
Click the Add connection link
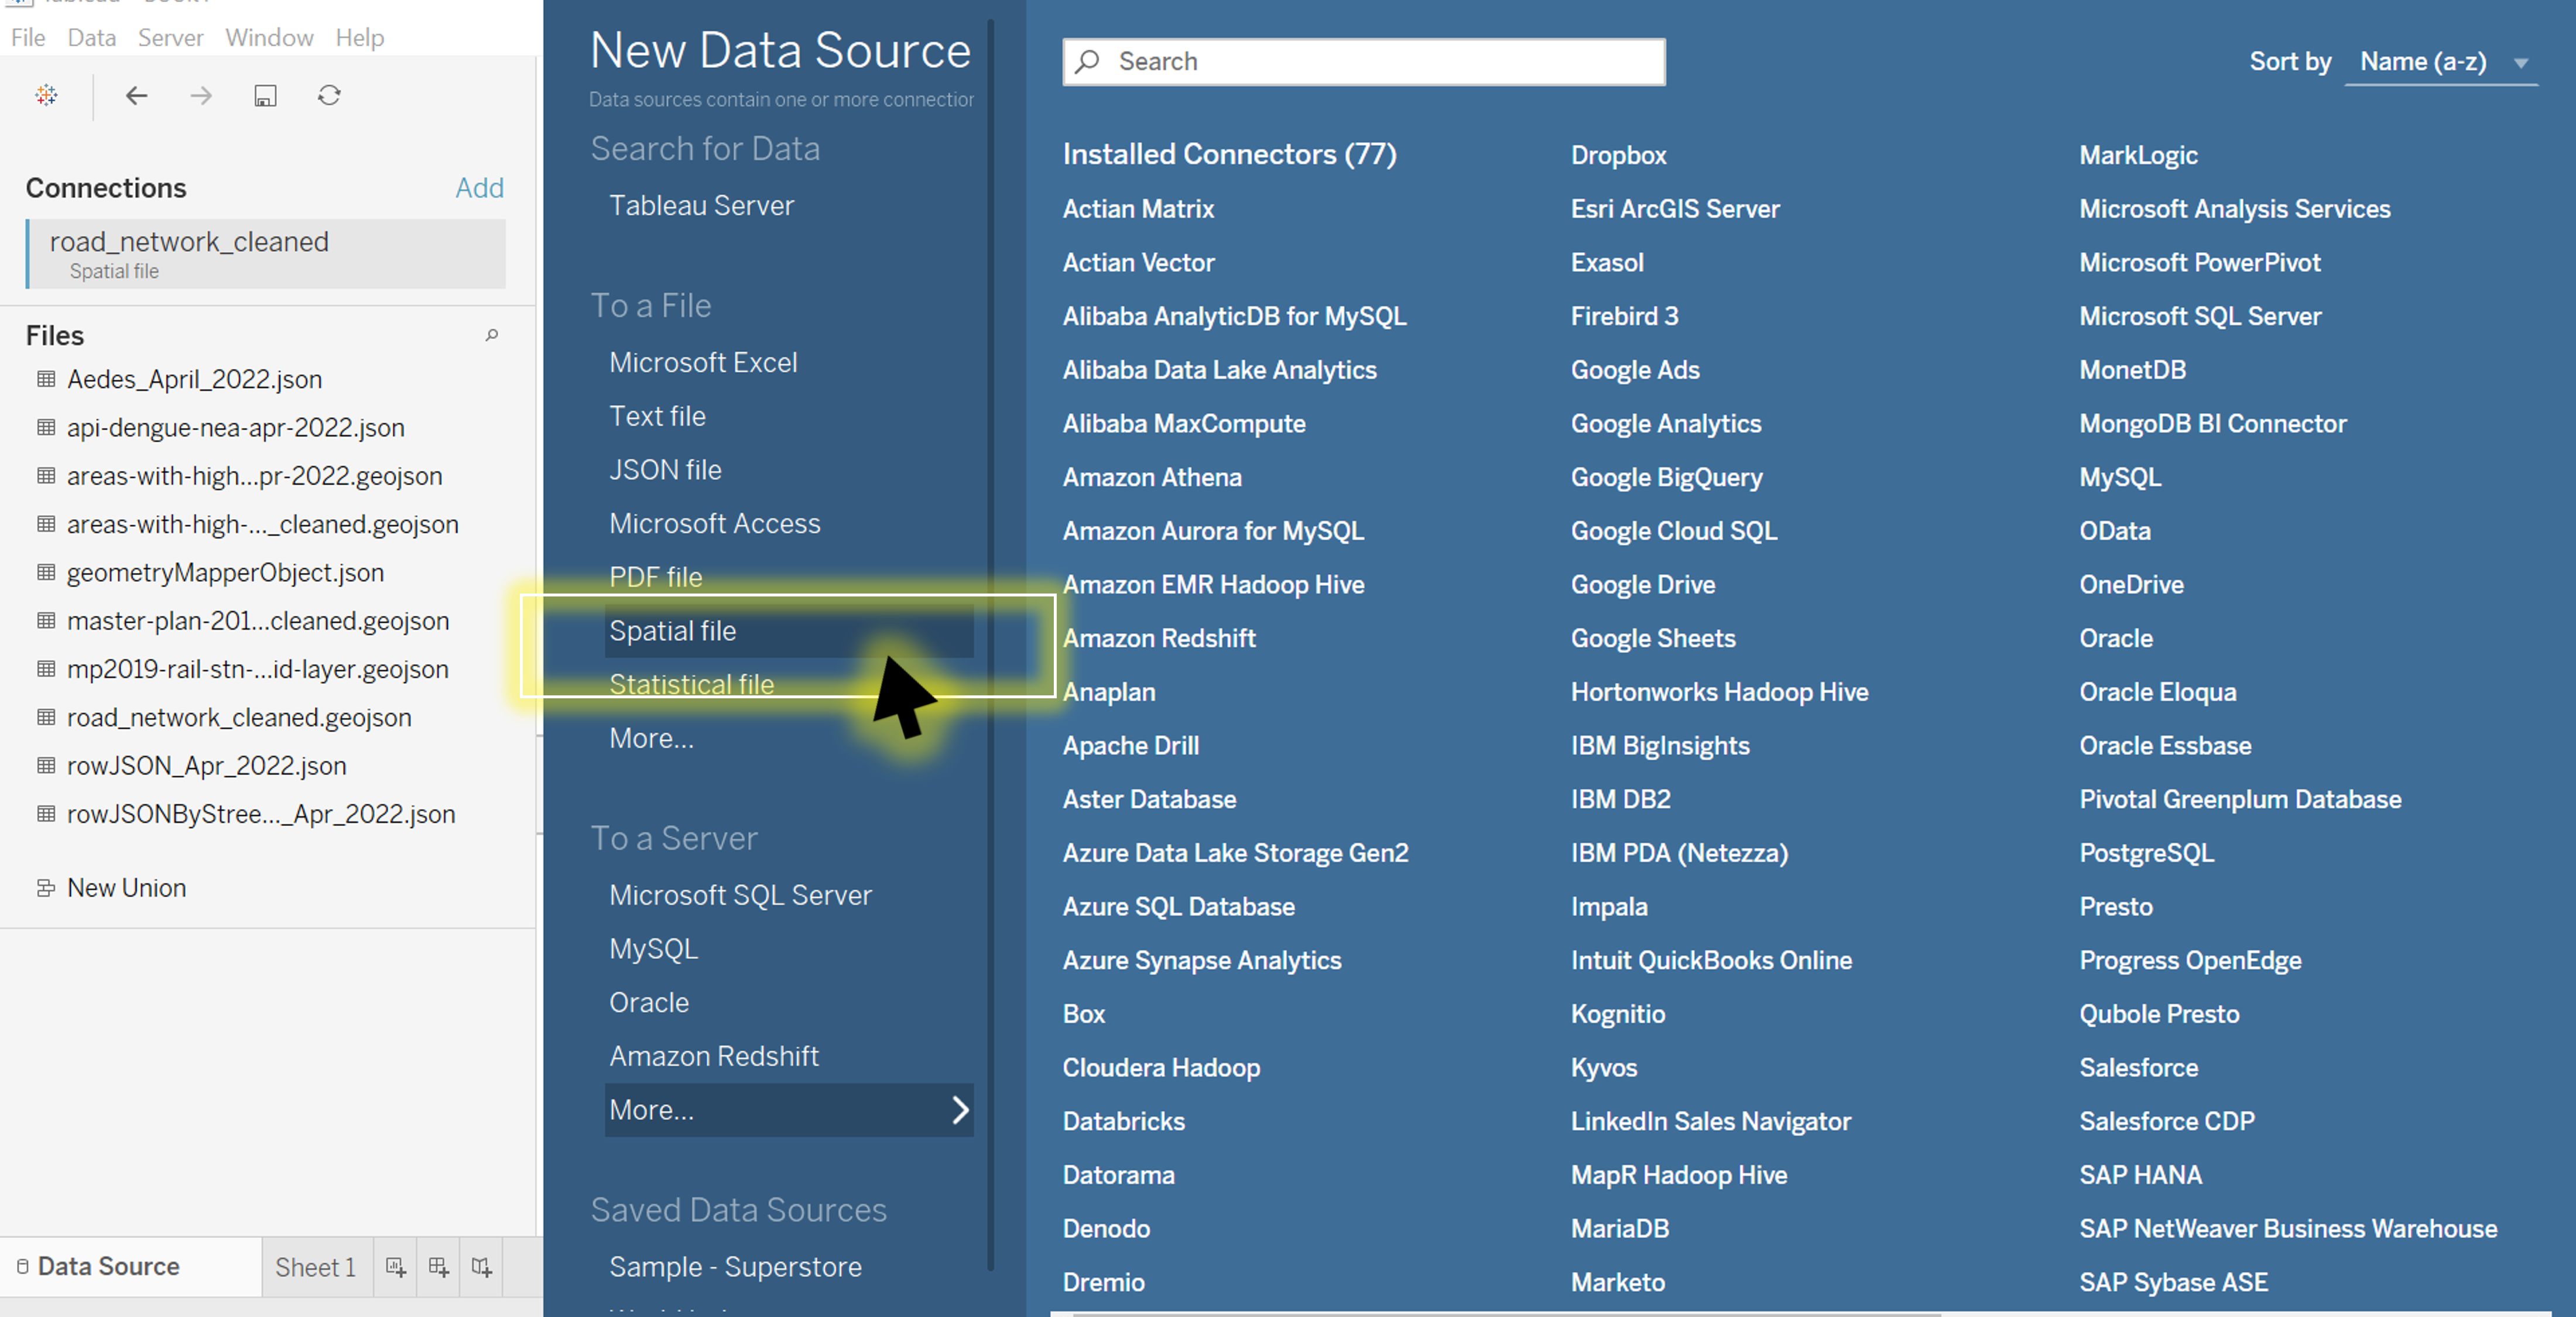click(x=479, y=188)
